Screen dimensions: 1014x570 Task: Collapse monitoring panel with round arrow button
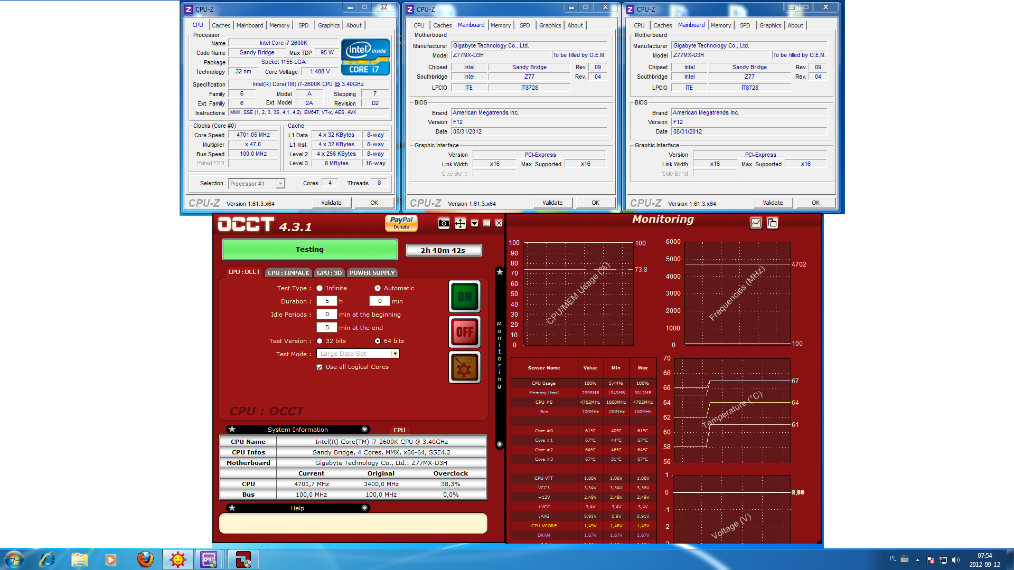pyautogui.click(x=500, y=444)
